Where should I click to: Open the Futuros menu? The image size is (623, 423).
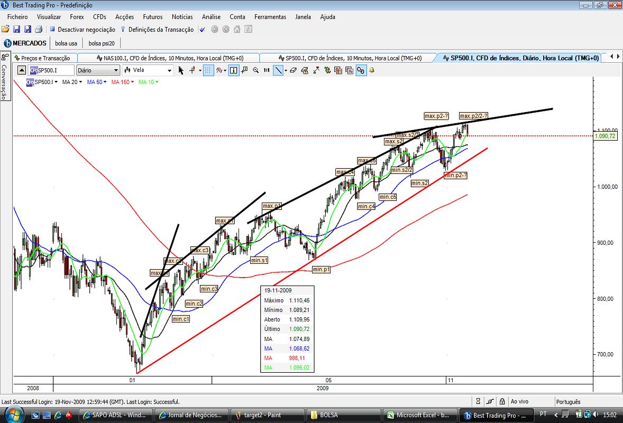(152, 17)
